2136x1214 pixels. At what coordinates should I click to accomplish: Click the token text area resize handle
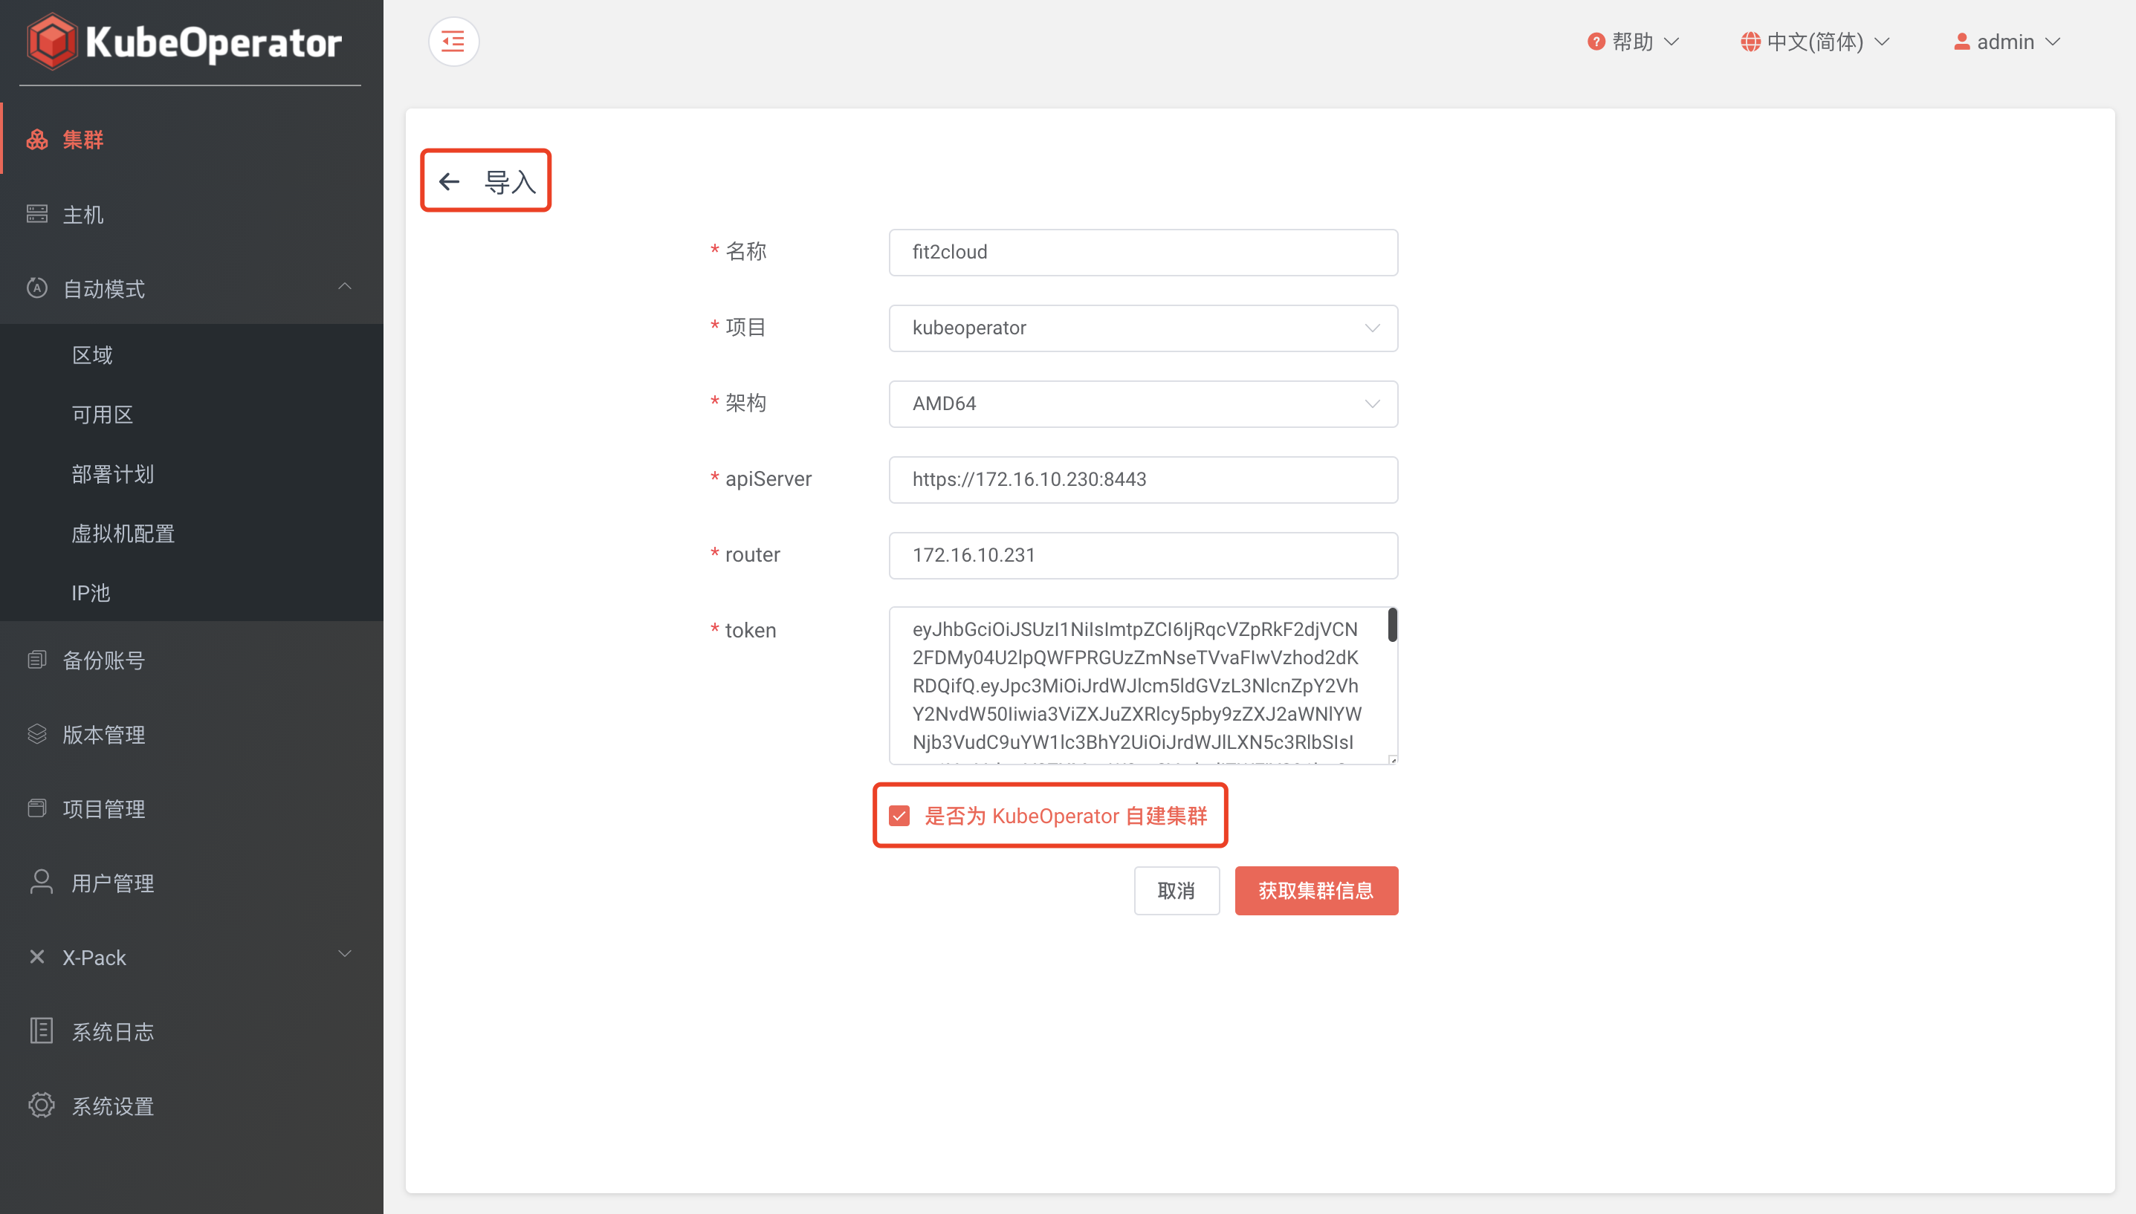tap(1392, 759)
